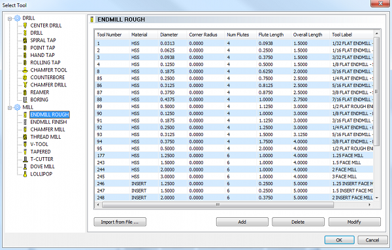Viewport: 392px width, 250px height.
Task: Click horizontal scrollbar right arrow
Action: pyautogui.click(x=370, y=205)
